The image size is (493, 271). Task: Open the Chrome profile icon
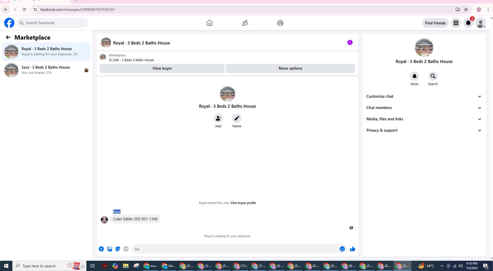(479, 10)
